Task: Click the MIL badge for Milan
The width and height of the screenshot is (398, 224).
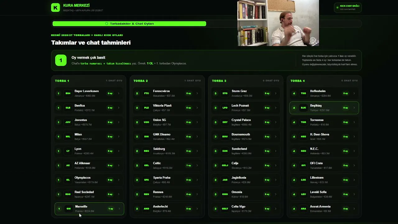Action: [x=68, y=137]
